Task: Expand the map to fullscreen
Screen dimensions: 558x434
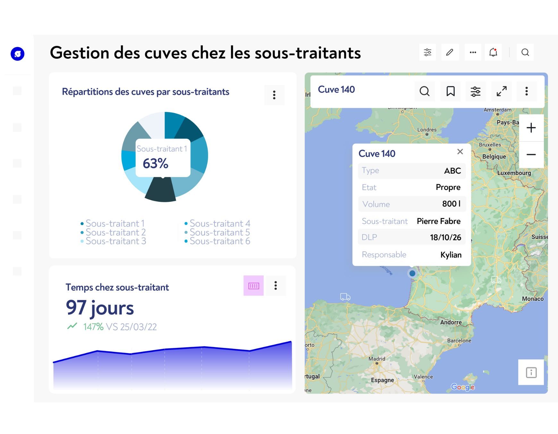Action: 501,91
